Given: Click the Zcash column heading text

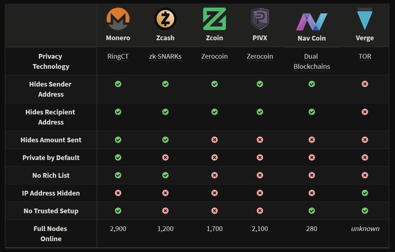Looking at the screenshot, I should pos(165,38).
